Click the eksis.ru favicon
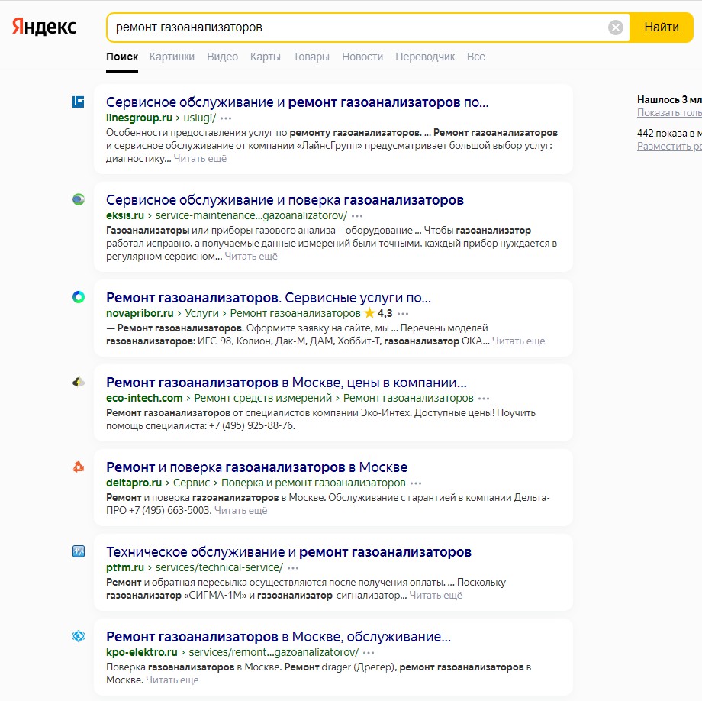Image resolution: width=702 pixels, height=701 pixels. (x=79, y=199)
